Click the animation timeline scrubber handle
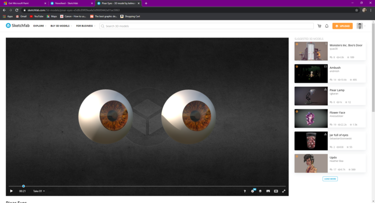 (x=23, y=186)
